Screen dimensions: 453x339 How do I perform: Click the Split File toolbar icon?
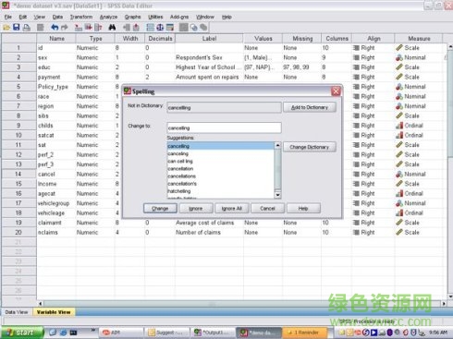click(151, 28)
